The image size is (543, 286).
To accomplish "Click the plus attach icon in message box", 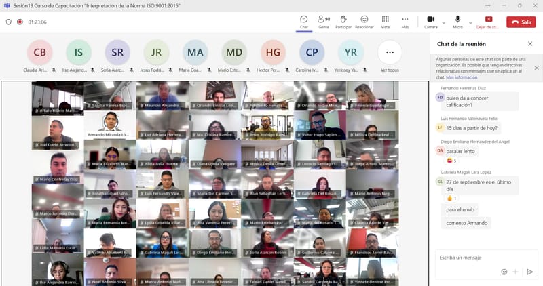I will (516, 272).
